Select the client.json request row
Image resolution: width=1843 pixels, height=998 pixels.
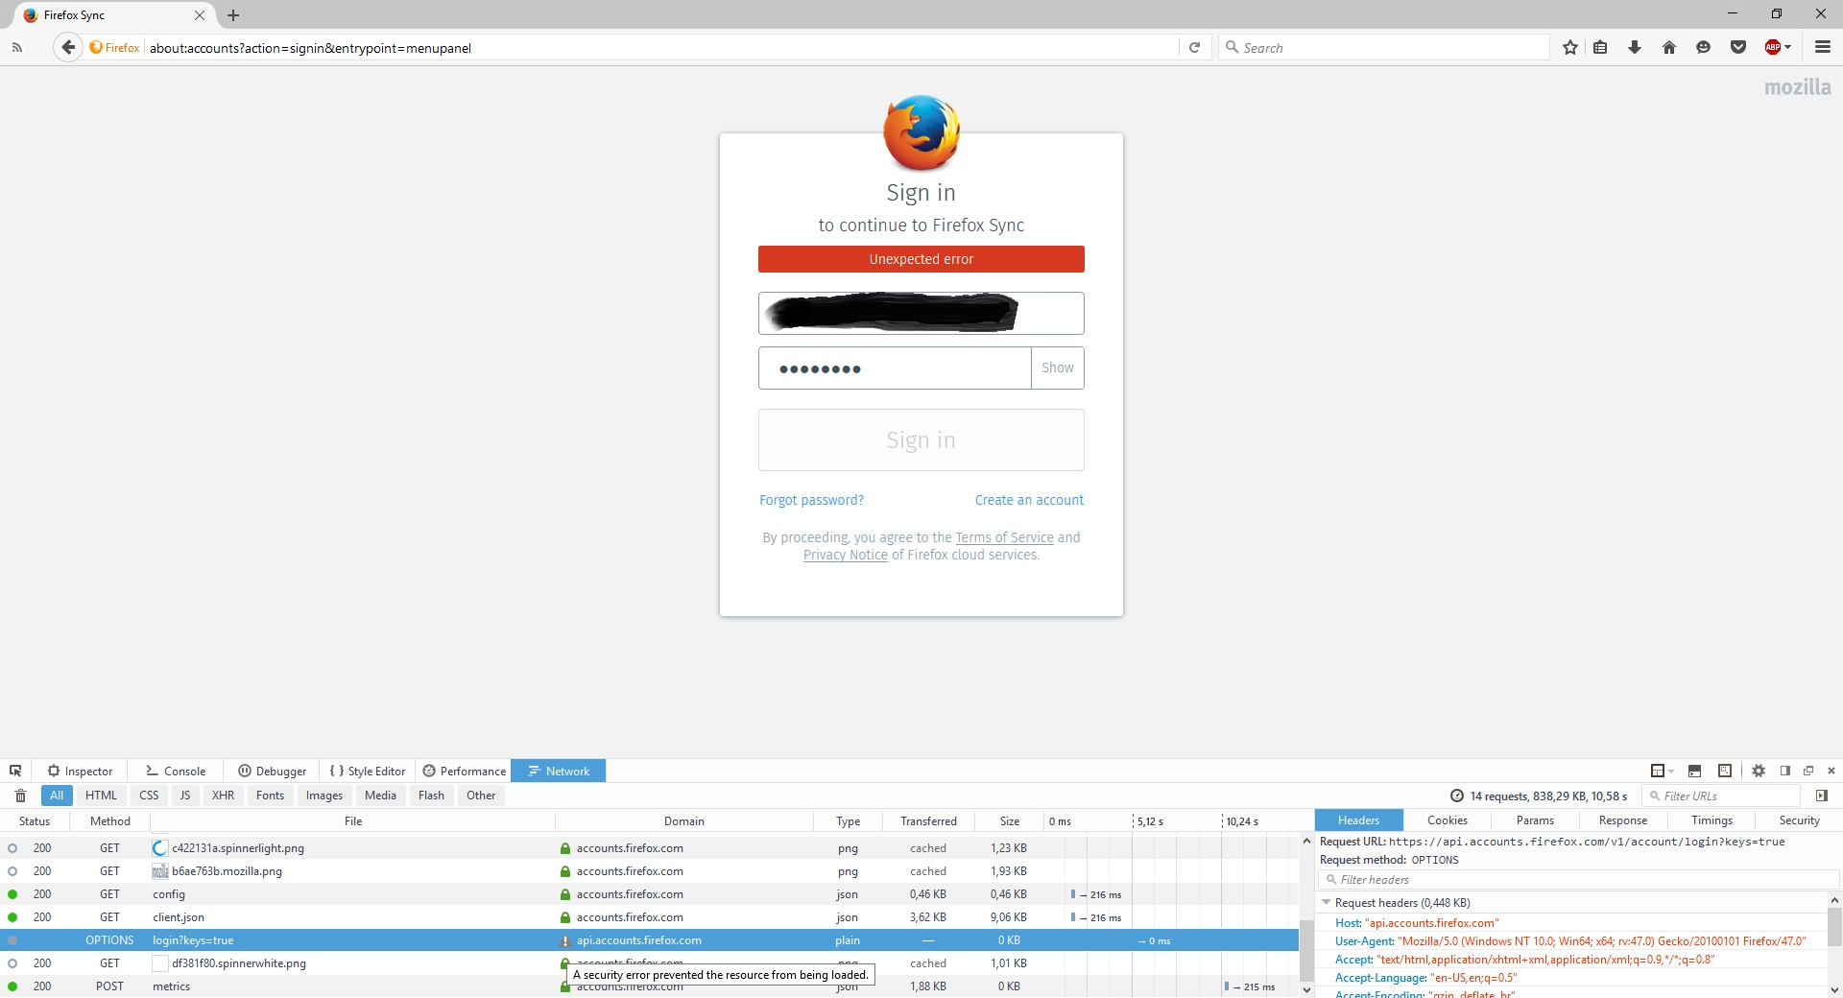[x=649, y=917]
